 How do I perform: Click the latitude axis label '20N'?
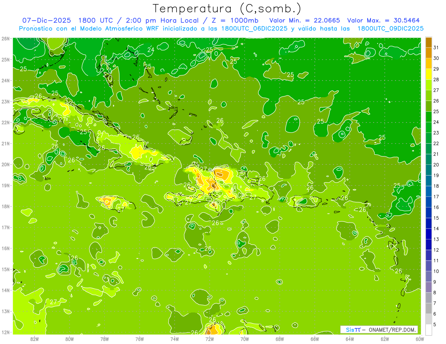pyautogui.click(x=6, y=164)
